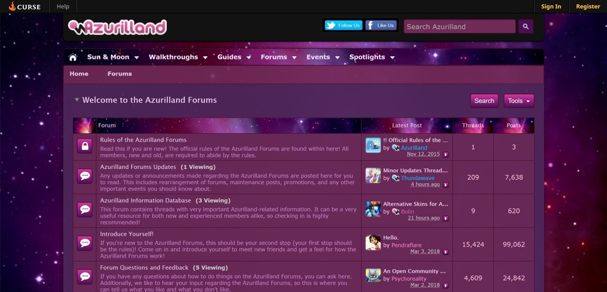Viewport: 607px width, 292px height.
Task: Click the Azurilland Forums Updates speech bubble icon
Action: tap(84, 176)
